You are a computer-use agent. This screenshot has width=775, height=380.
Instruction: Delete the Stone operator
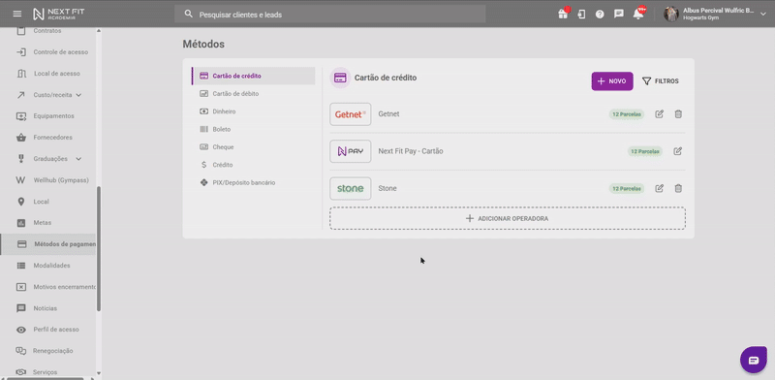click(x=678, y=188)
